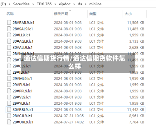Expand the chevron after TDX_765 in address bar
Screen dimensions: 156x126
tap(55, 4)
